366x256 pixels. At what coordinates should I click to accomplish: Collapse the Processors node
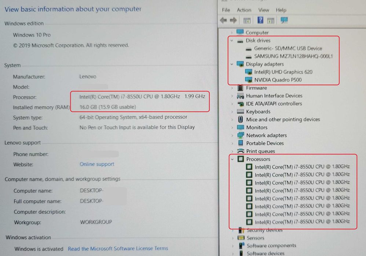point(232,159)
